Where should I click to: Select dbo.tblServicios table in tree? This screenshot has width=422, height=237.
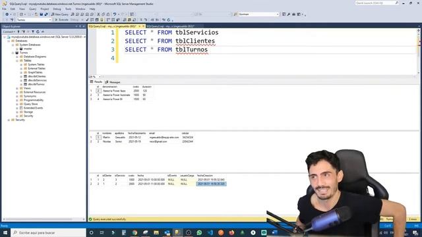(38, 80)
